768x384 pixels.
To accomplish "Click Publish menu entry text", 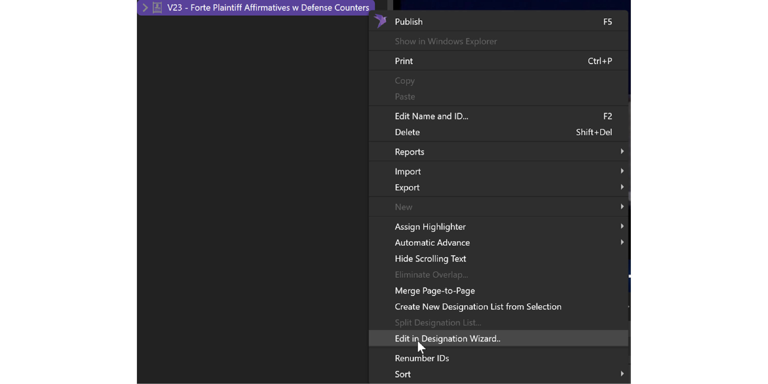I will tap(408, 22).
